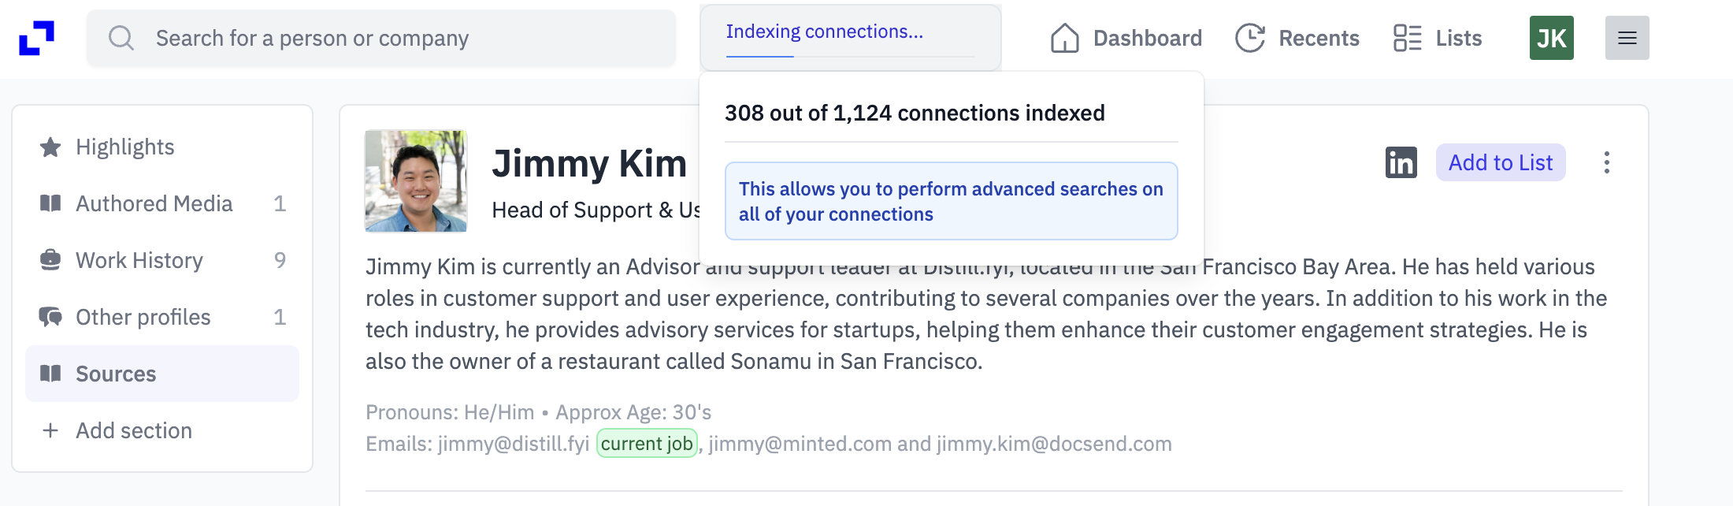
Task: Select Authored Media in sidebar
Action: [162, 203]
